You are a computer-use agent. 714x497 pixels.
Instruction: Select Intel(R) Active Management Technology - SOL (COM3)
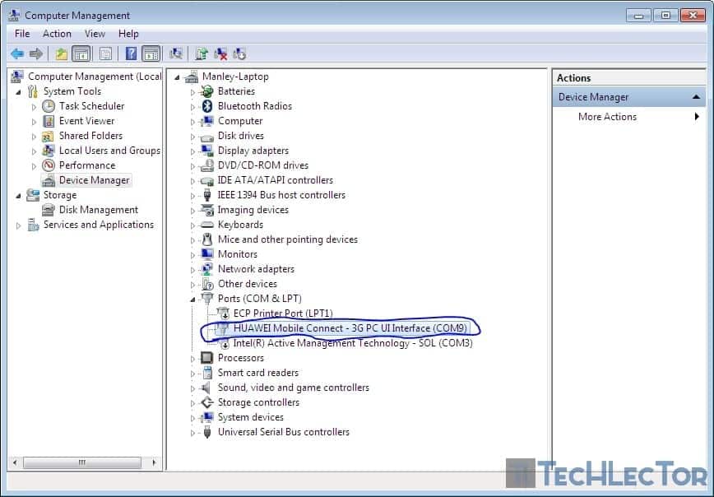point(352,343)
